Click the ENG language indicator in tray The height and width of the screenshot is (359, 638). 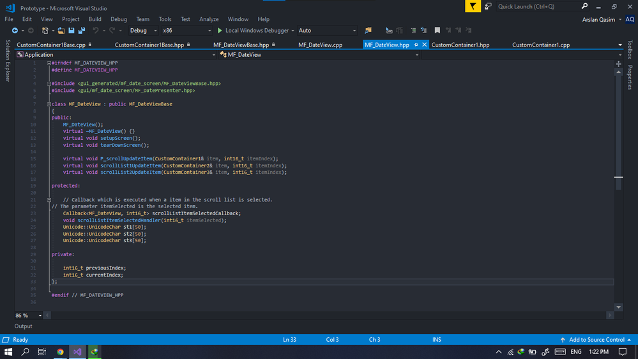[x=576, y=352]
